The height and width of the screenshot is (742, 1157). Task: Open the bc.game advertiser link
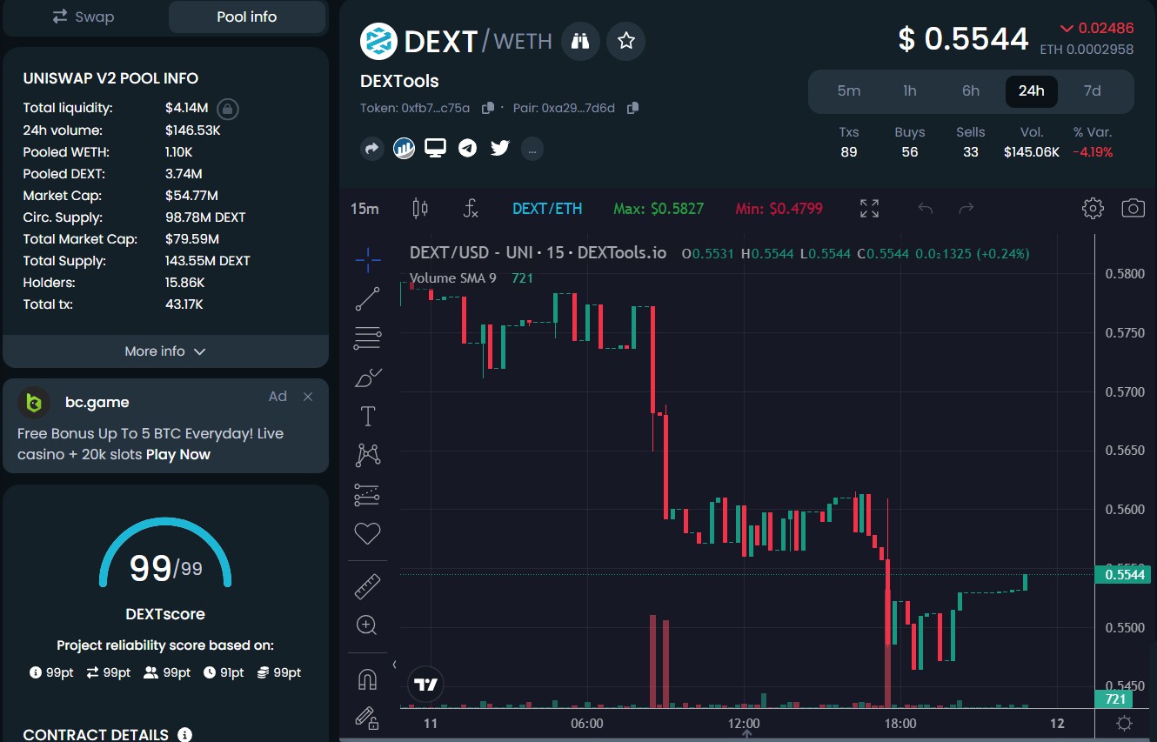coord(97,402)
